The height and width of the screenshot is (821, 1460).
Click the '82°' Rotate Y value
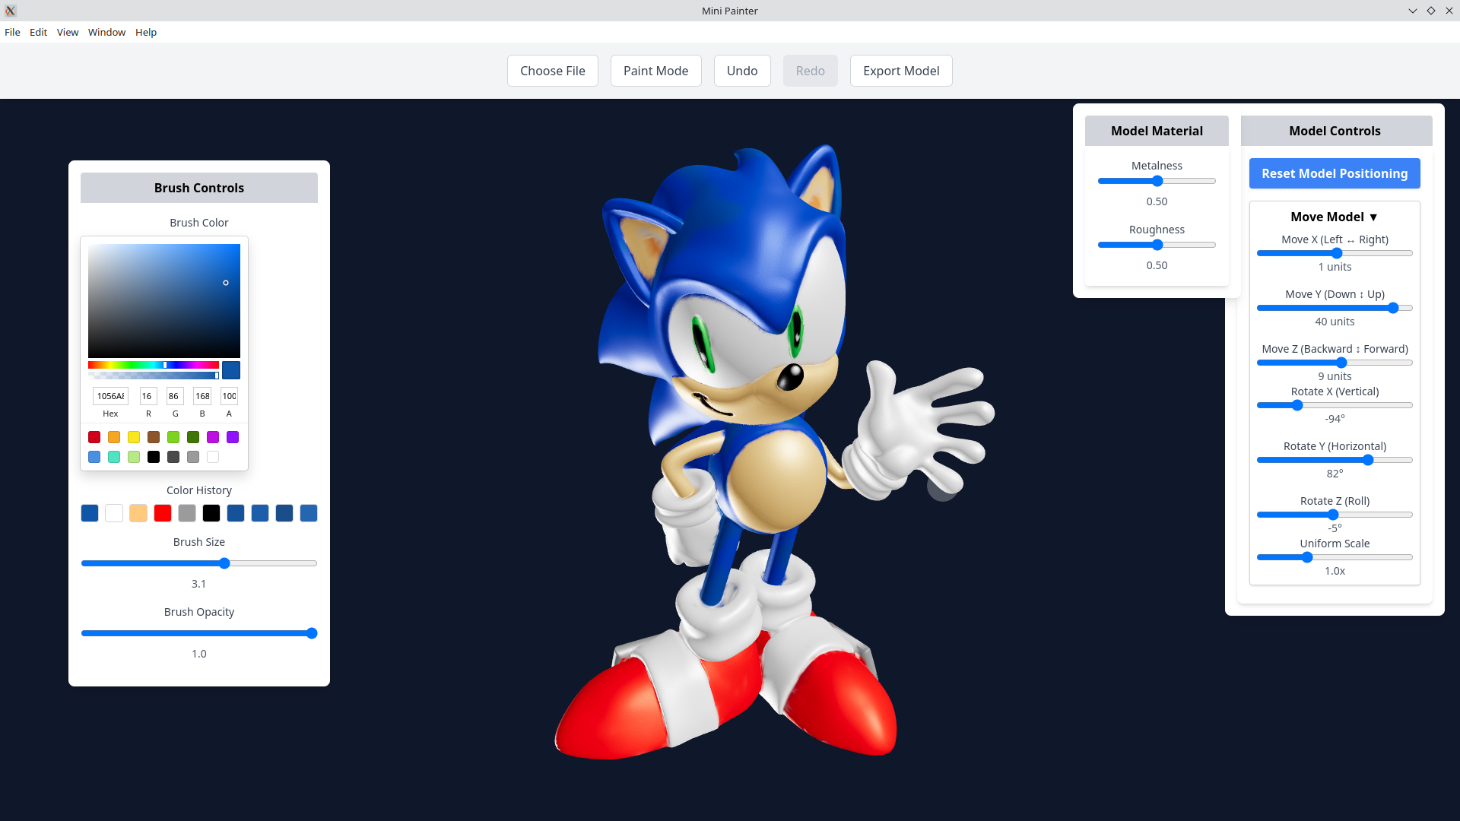(x=1335, y=474)
